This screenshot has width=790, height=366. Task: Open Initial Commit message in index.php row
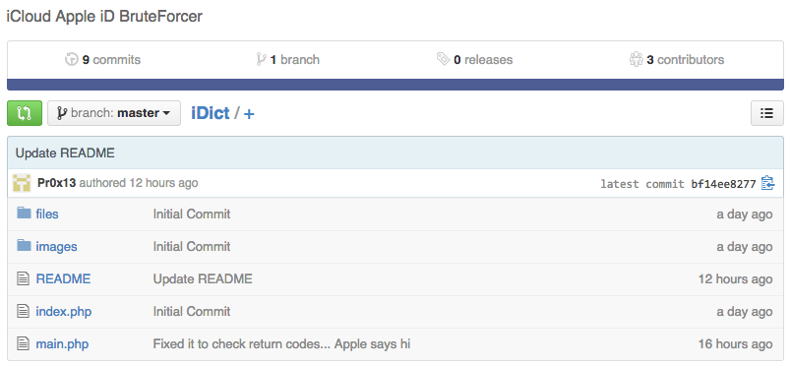coord(192,312)
